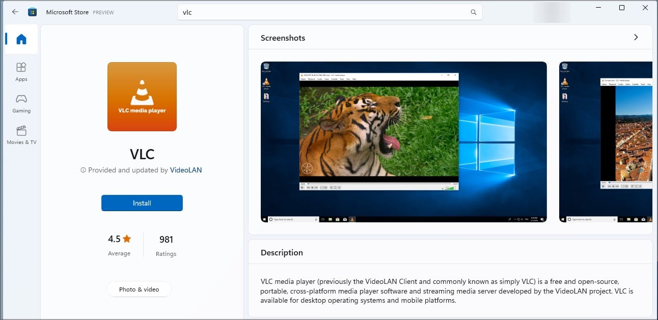658x320 pixels.
Task: Click the orange rating star
Action: coord(127,239)
